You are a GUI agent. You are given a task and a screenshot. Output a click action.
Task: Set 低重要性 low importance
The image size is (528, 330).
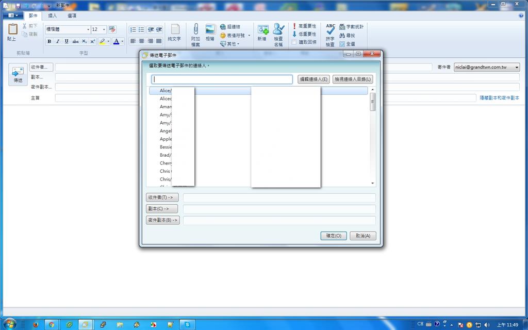coord(304,34)
